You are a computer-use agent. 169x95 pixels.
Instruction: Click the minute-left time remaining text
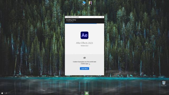[x=70, y=22]
